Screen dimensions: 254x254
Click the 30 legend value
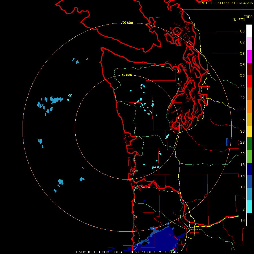[x=242, y=131]
